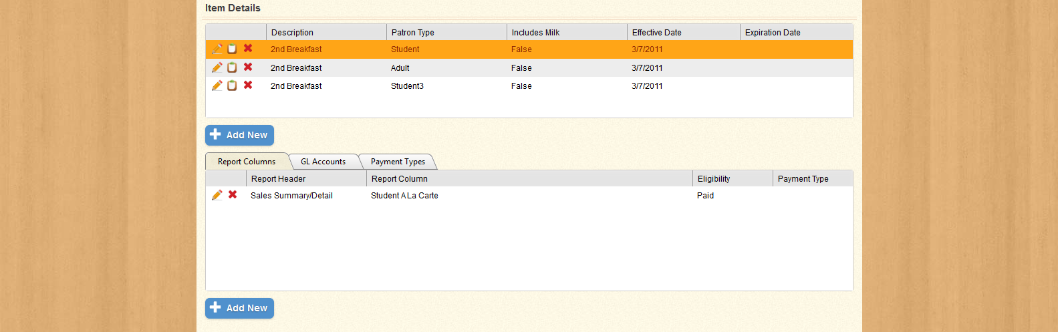Edit the Student 2nd Breakfast row

(217, 49)
